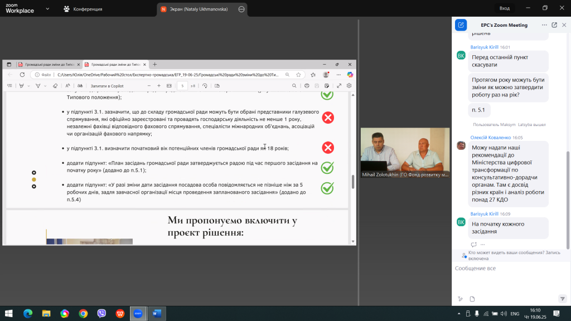Viewport: 571px width, 321px height.
Task: Open the Viber app in taskbar
Action: (x=101, y=313)
